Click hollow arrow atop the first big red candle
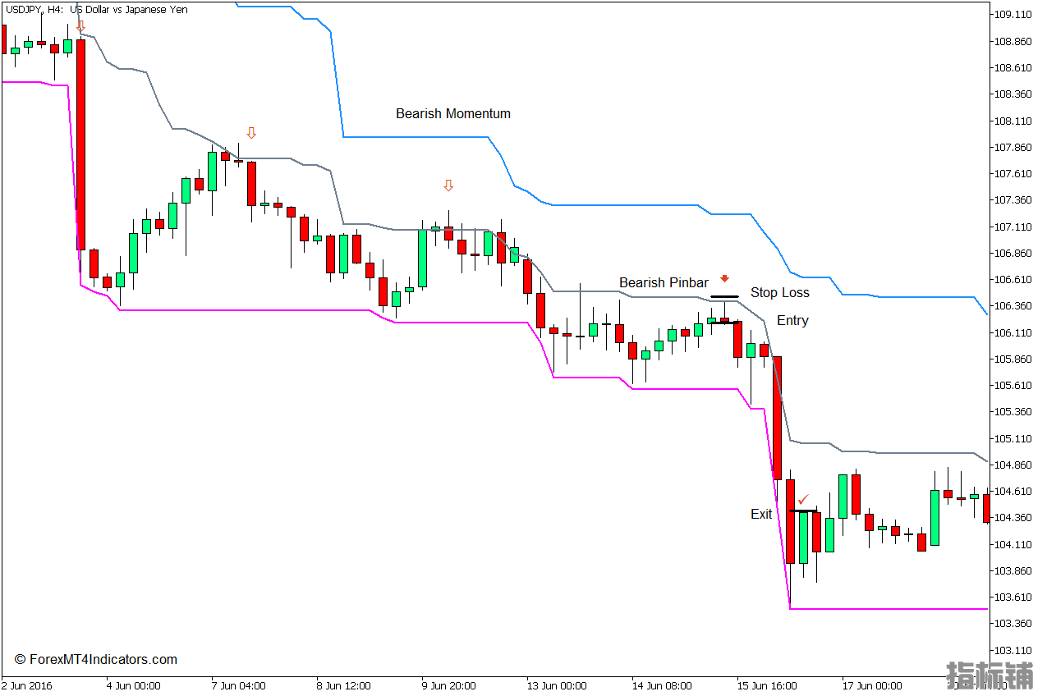The height and width of the screenshot is (696, 1047). [x=80, y=26]
